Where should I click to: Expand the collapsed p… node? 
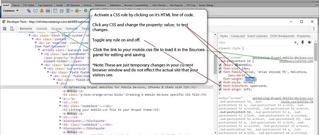[60, 98]
